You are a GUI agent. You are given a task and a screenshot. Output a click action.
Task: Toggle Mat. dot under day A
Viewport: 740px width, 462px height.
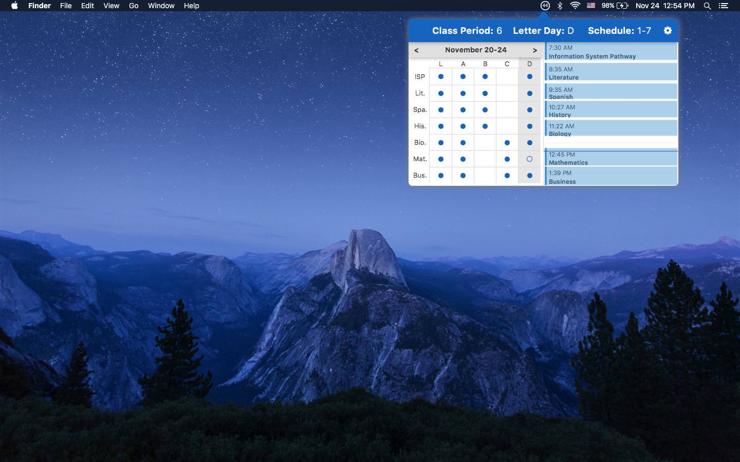463,159
